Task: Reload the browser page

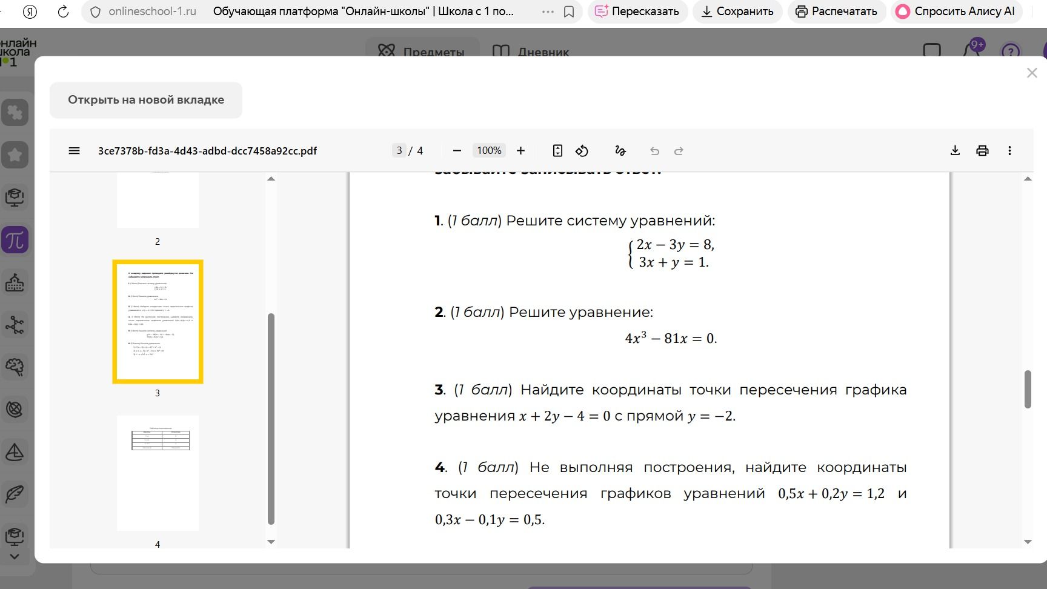Action: click(x=63, y=12)
